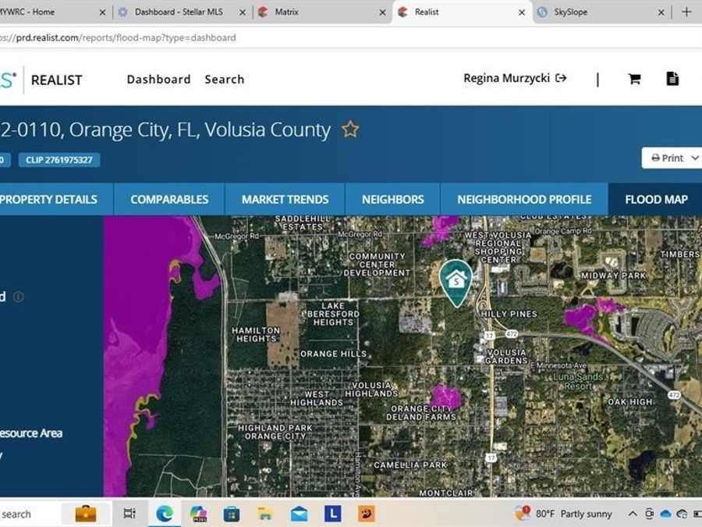Open File Explorer from the taskbar
The height and width of the screenshot is (527, 702).
265,514
